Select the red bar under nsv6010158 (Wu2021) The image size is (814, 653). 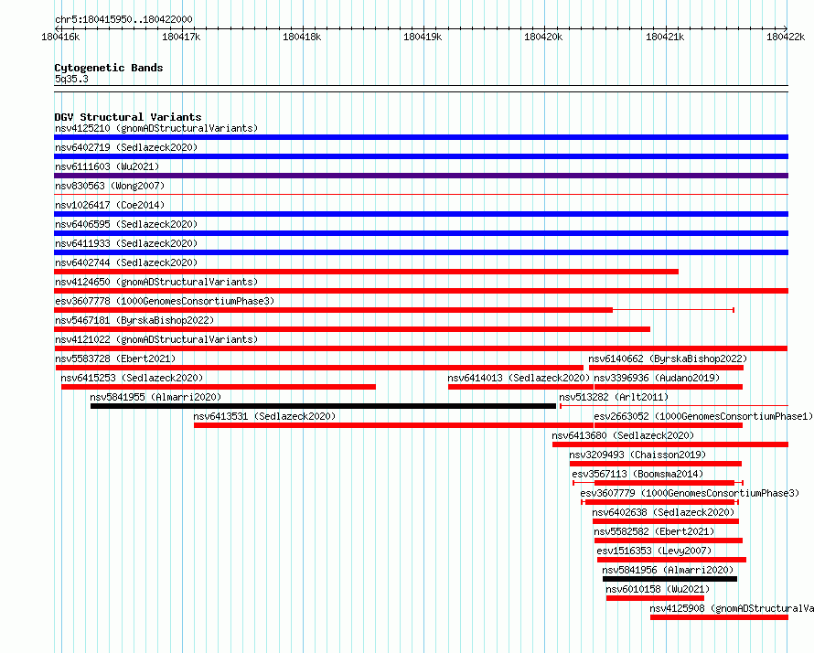655,598
